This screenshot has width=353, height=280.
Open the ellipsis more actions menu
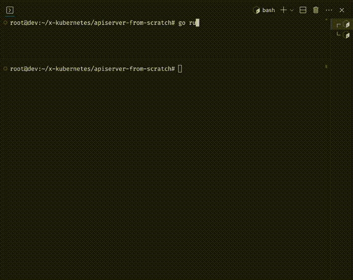click(x=329, y=10)
